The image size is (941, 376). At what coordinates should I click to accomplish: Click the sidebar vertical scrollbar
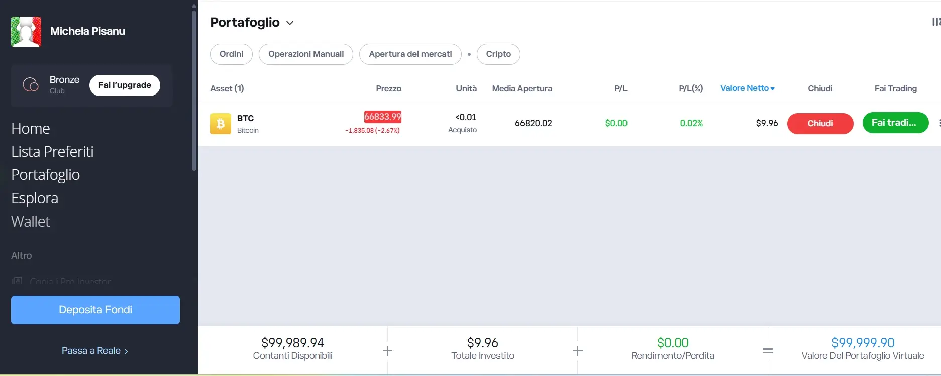[194, 90]
